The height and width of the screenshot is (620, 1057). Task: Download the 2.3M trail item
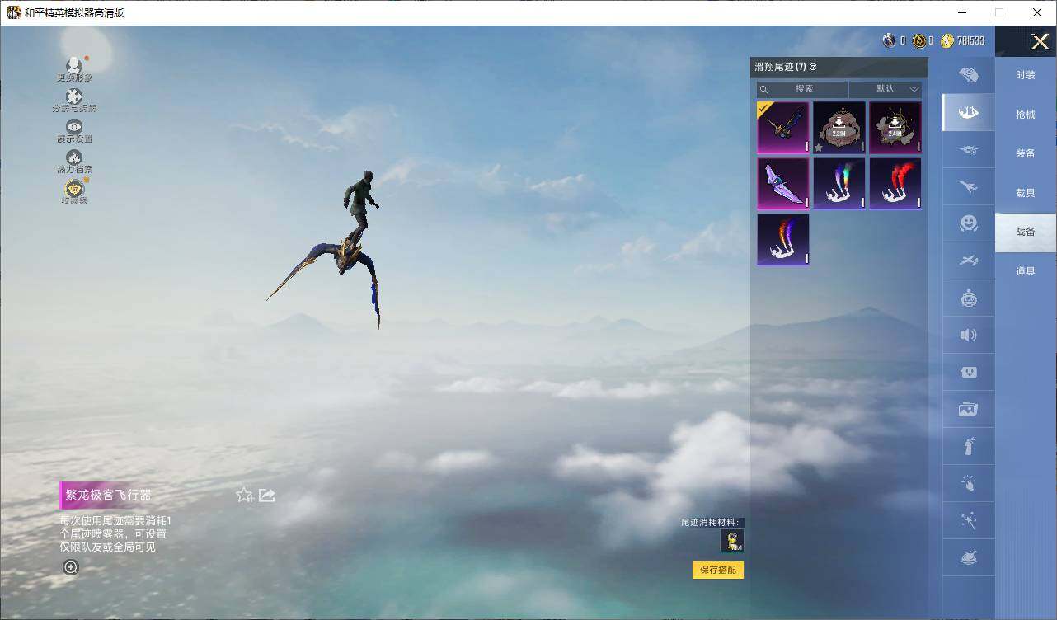839,128
